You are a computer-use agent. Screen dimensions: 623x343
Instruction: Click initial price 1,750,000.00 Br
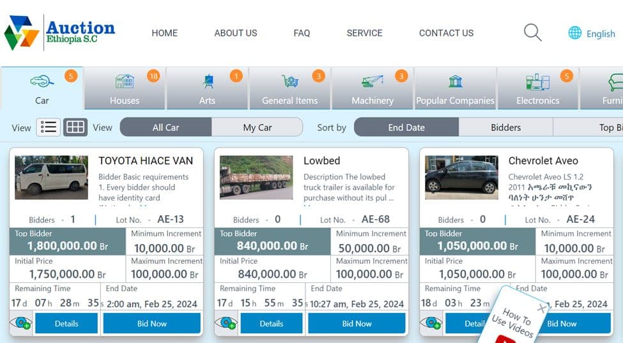click(x=68, y=274)
